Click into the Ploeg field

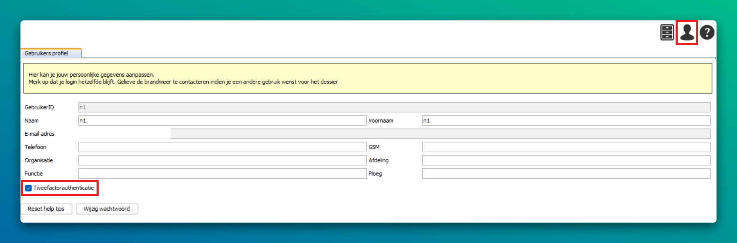pos(566,174)
